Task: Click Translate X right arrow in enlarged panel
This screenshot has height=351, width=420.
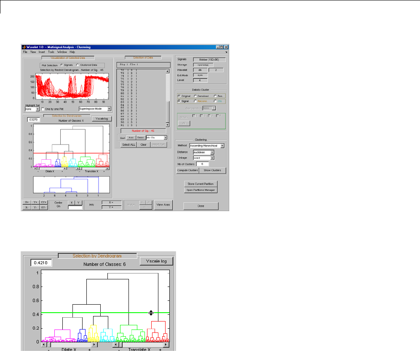Action: pos(166,345)
